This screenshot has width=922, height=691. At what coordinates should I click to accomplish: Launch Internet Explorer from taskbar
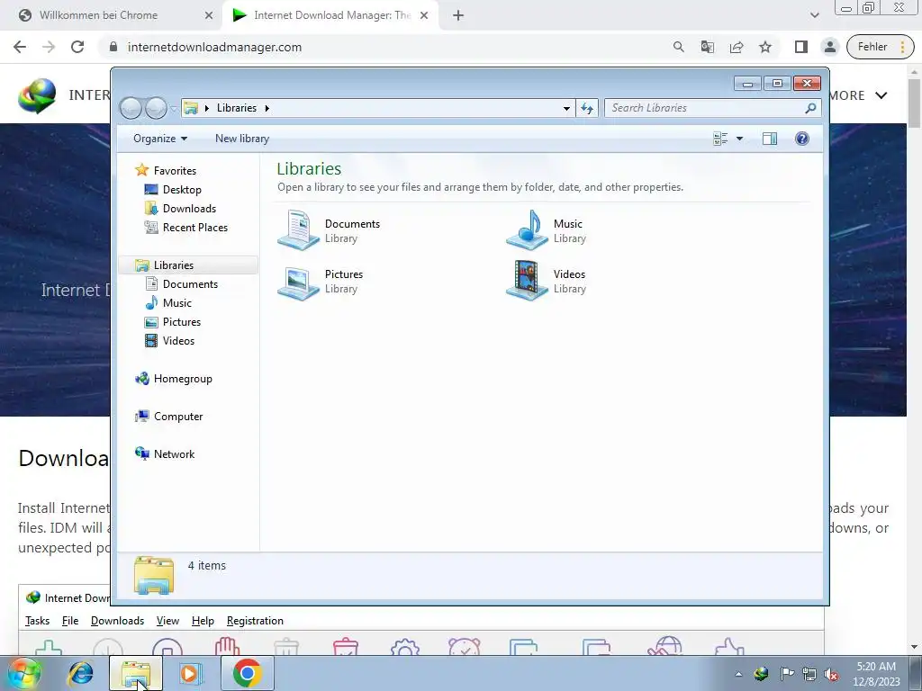(x=80, y=673)
